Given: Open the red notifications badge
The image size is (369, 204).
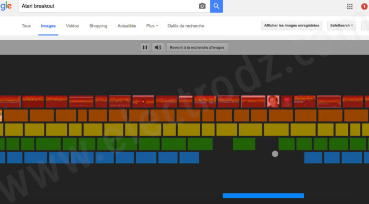Looking at the screenshot, I should coord(364,6).
